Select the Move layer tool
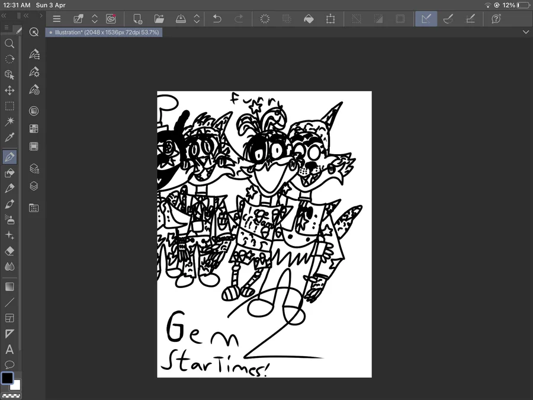Screen dimensions: 533x400 click(9, 90)
